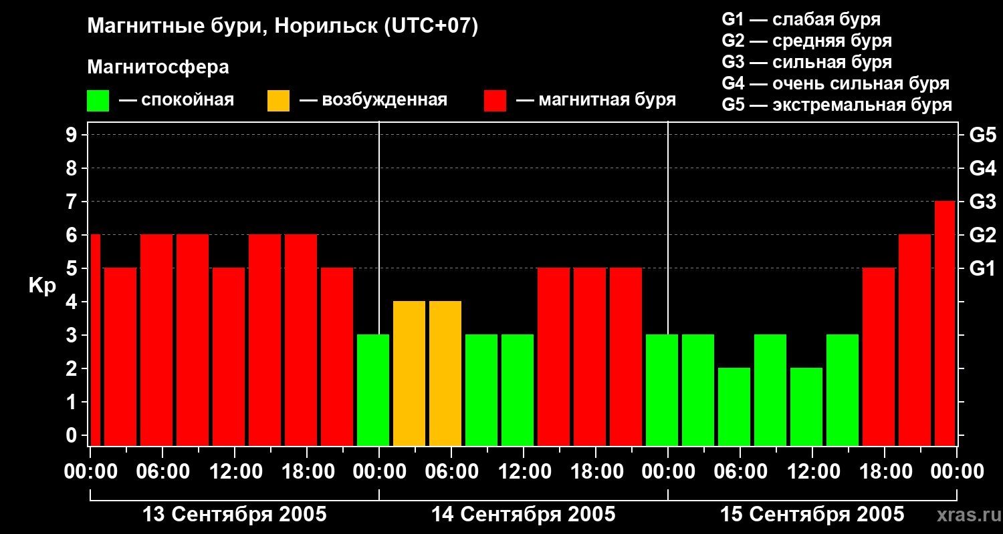Click the line «G5 — экстремальная буря»
Viewport: 1003px width, 534px height.
coord(837,105)
